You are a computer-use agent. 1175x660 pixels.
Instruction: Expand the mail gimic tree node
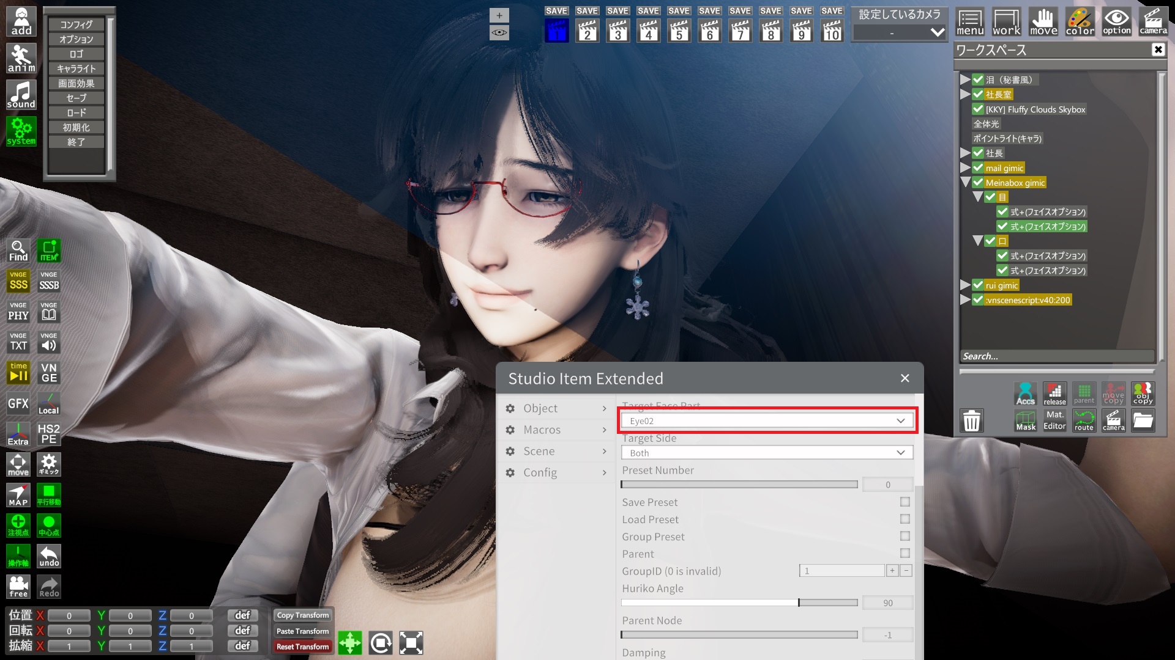965,167
